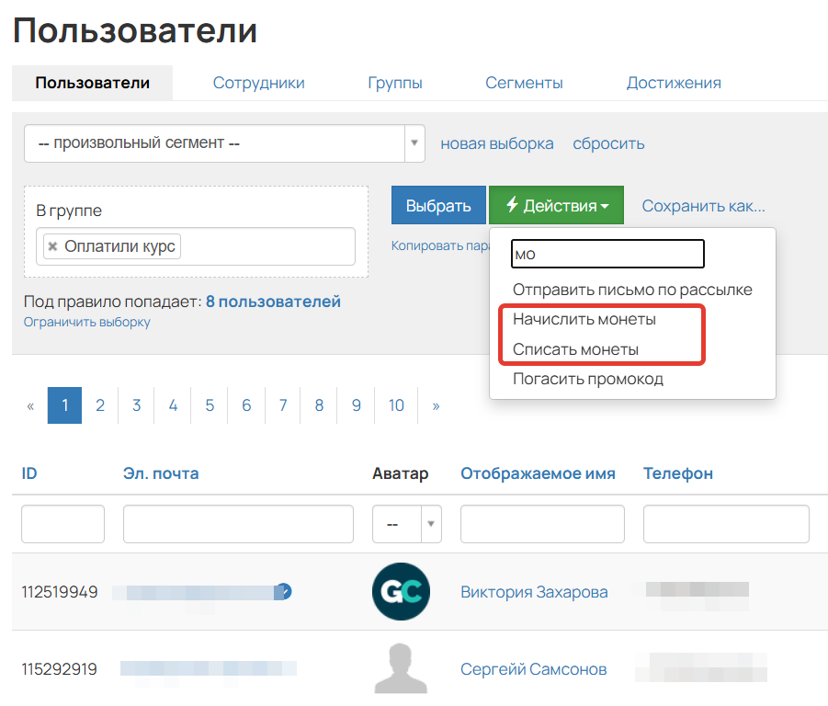Open the Действия dropdown button
This screenshot has height=706, width=828.
(556, 205)
